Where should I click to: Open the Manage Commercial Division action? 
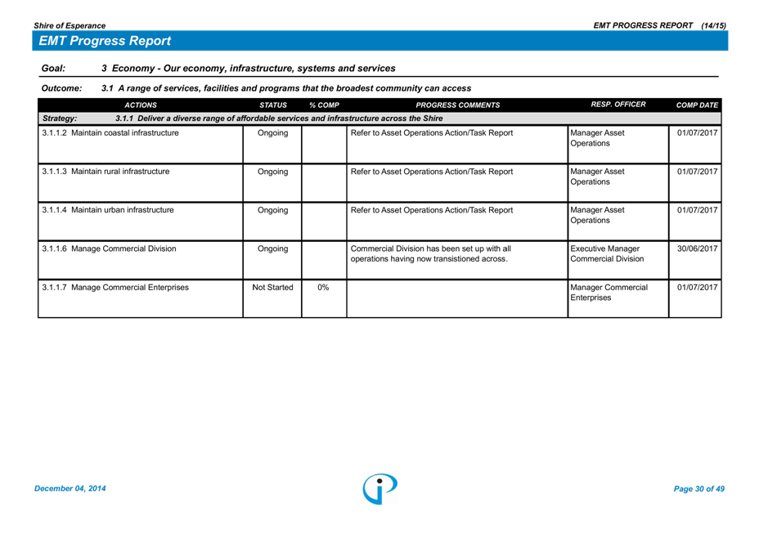point(108,248)
